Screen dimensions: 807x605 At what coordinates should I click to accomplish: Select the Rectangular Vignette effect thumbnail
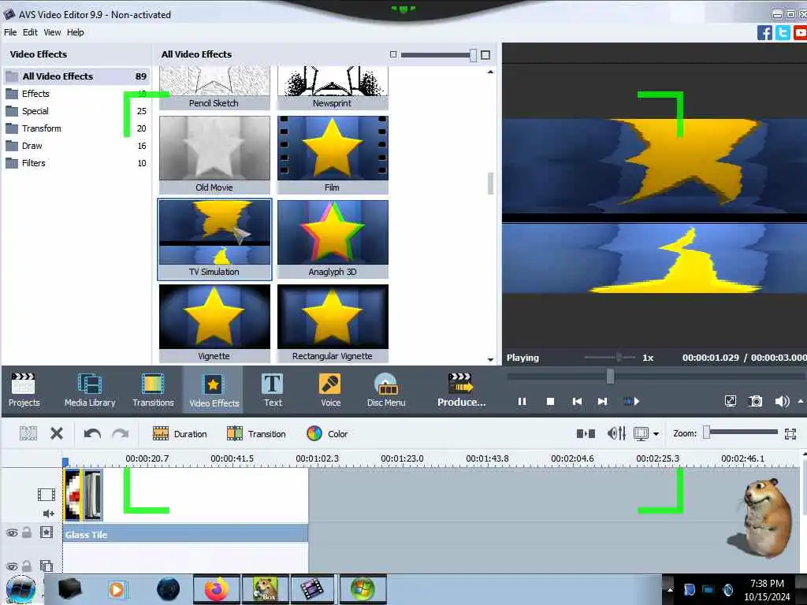tap(333, 323)
